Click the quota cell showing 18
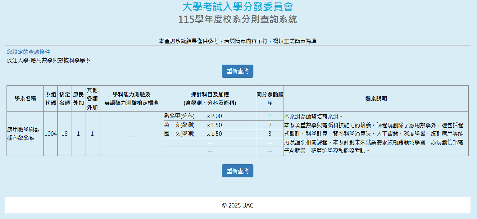477x219 pixels. [x=64, y=134]
